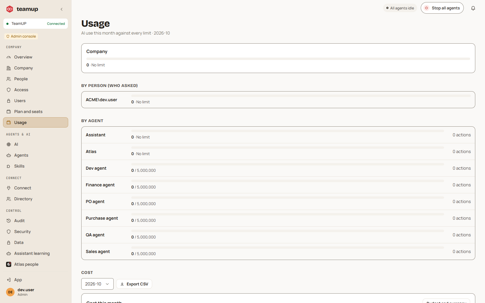The image size is (485, 303).
Task: Click the Export CSV button
Action: click(x=134, y=284)
